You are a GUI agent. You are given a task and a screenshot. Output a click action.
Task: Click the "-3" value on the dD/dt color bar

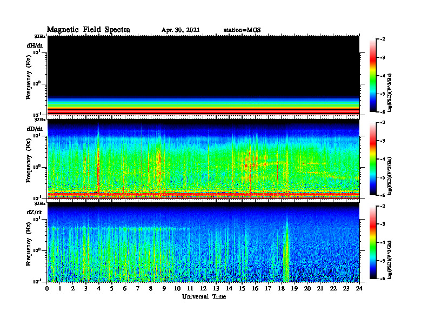(383, 141)
